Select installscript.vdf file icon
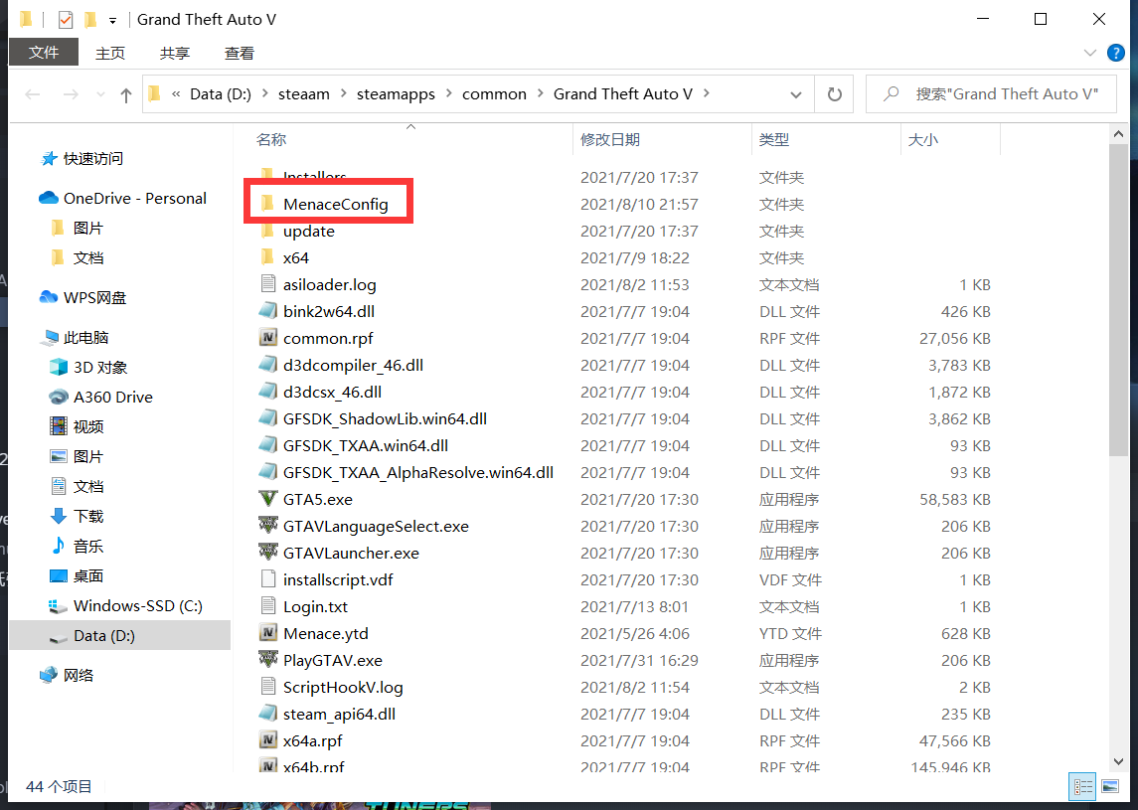This screenshot has height=810, width=1138. (x=267, y=579)
